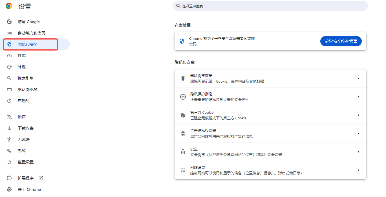Click the search magnifier icon in the settings search bar
386x197 pixels.
click(x=178, y=6)
